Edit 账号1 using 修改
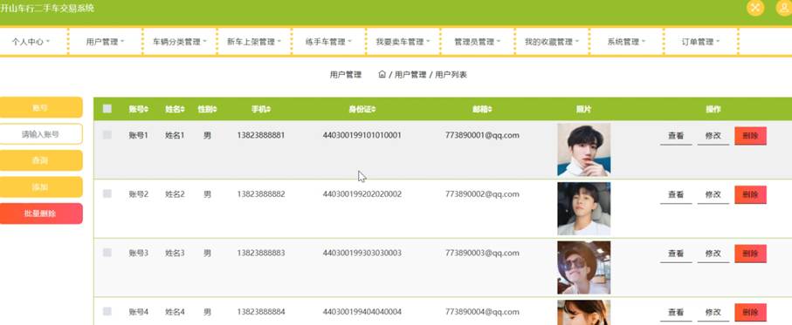This screenshot has height=325, width=792. pos(713,136)
